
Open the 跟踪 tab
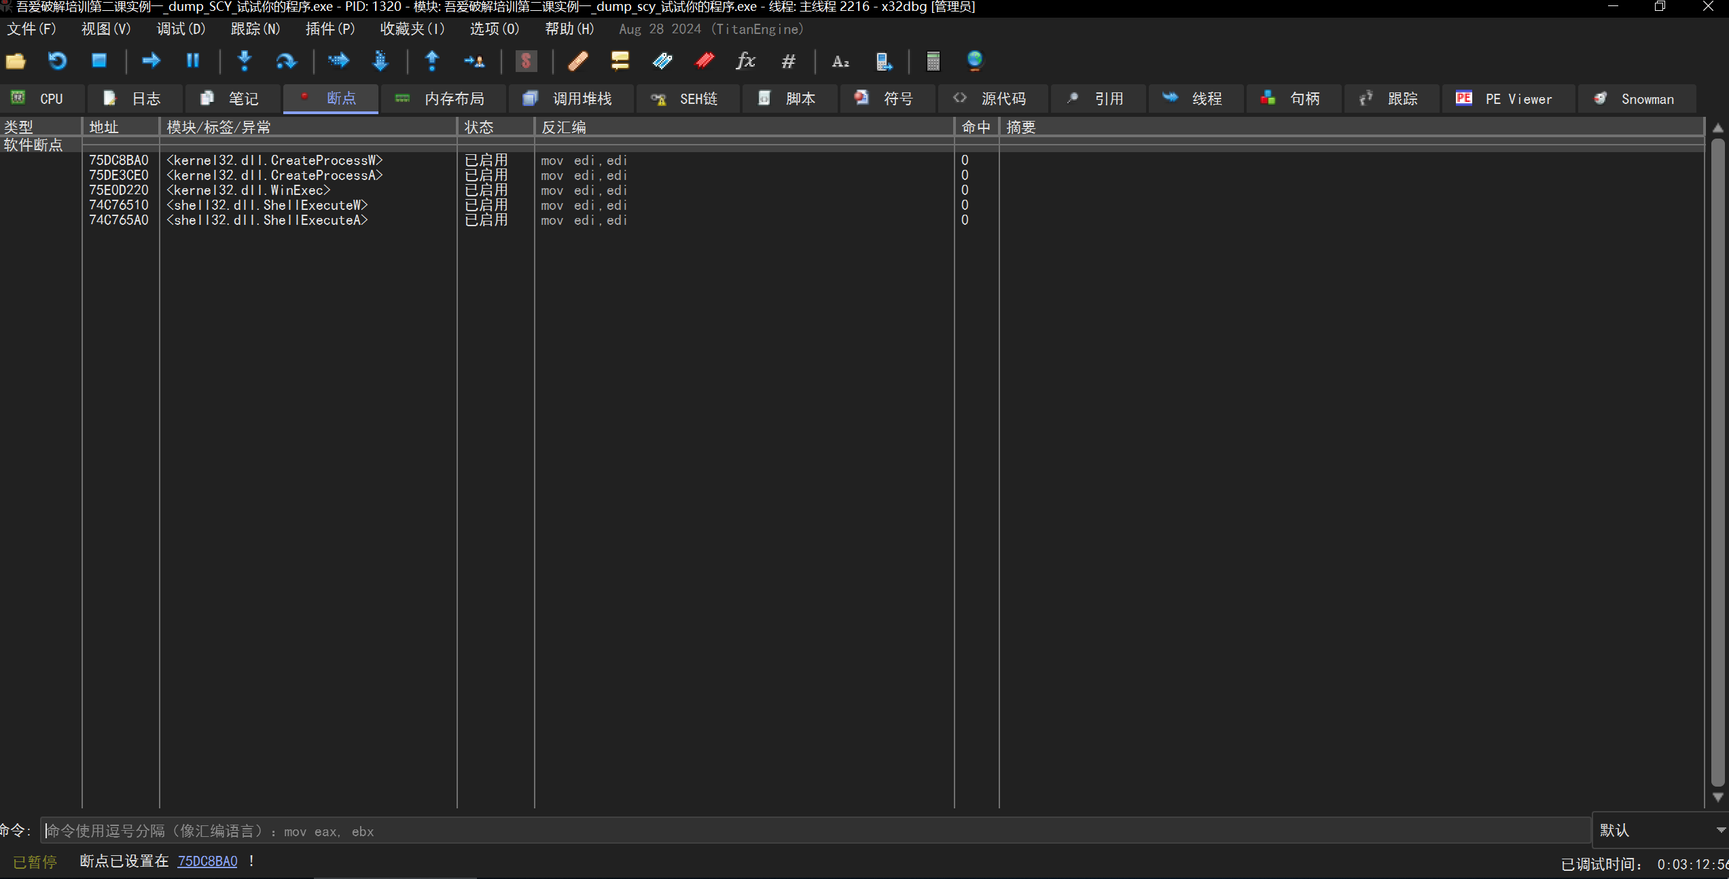tap(1391, 99)
